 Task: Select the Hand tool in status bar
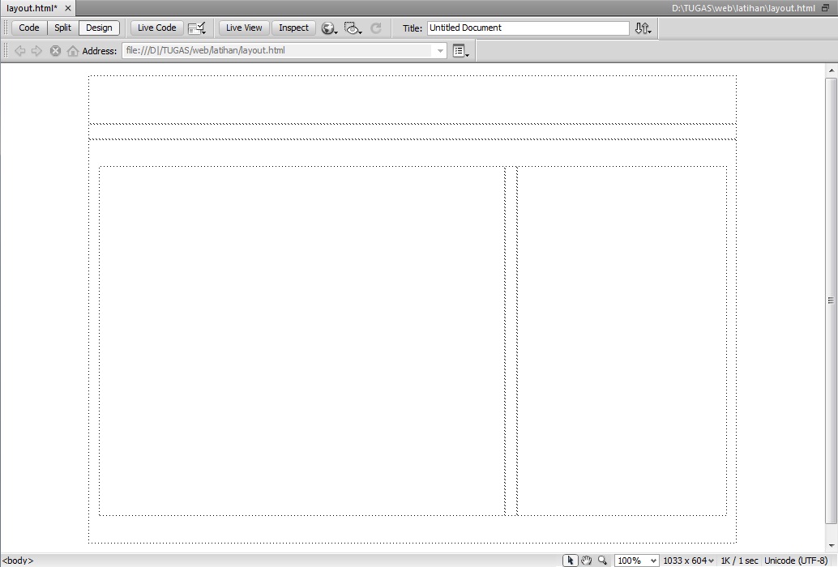(x=586, y=560)
